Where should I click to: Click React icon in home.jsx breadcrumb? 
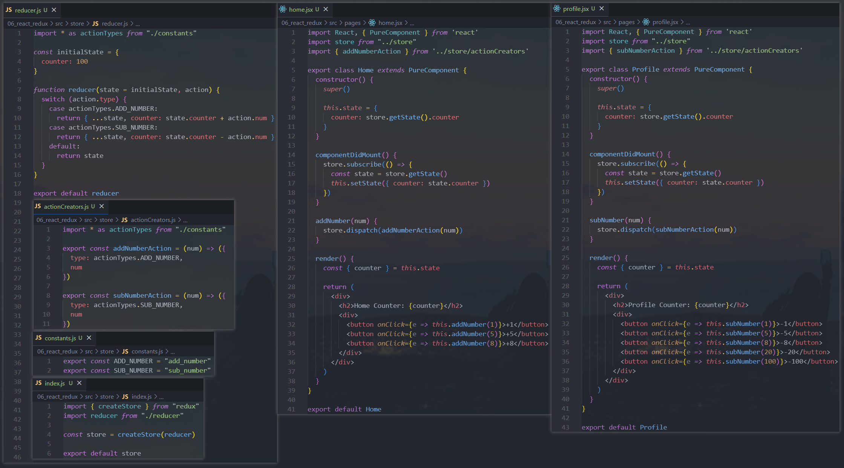(372, 23)
